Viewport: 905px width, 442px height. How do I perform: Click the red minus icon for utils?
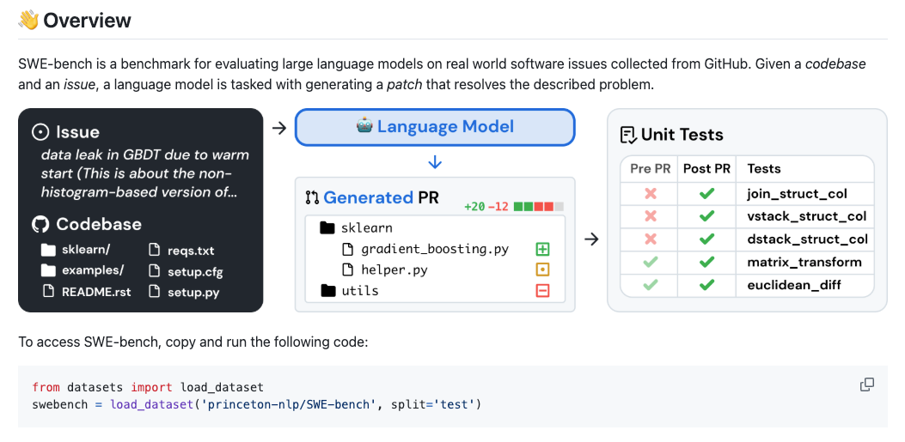[x=542, y=290]
